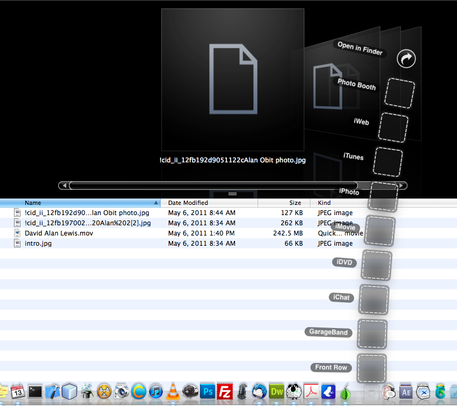Click the center Cover Flow document preview
The height and width of the screenshot is (406, 457).
click(233, 80)
